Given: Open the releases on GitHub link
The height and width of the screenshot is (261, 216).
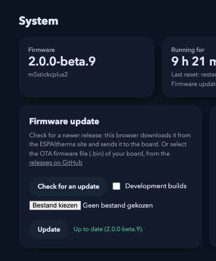Looking at the screenshot, I should click(56, 162).
